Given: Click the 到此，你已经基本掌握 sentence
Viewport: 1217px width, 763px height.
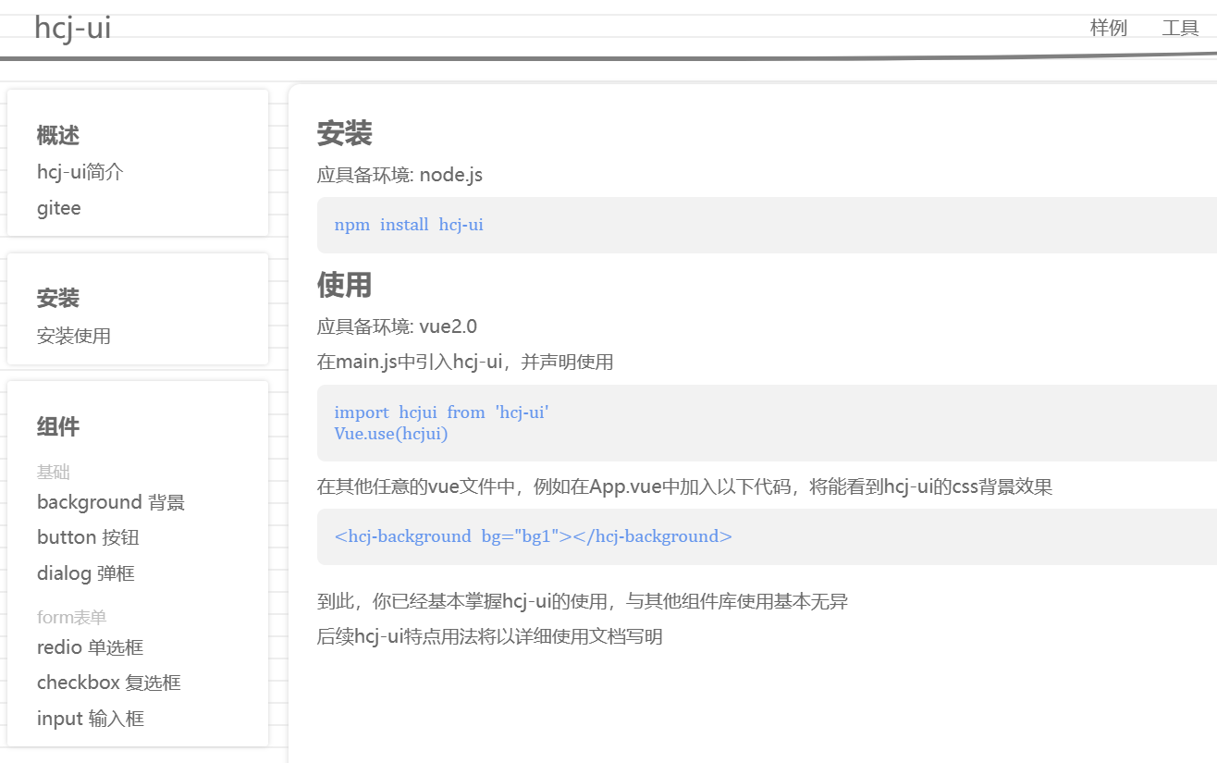Looking at the screenshot, I should pyautogui.click(x=583, y=601).
